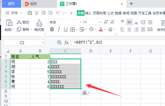Apply cell borders icon
165x106 pixels.
72,30
